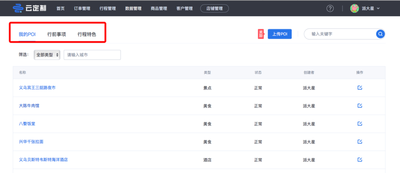Click the 云定制 logo
Image resolution: width=400 pixels, height=173 pixels.
click(x=30, y=8)
